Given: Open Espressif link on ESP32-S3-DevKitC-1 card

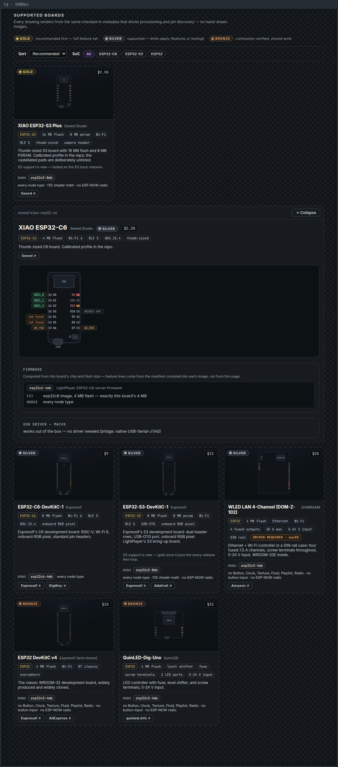Looking at the screenshot, I should (x=136, y=586).
